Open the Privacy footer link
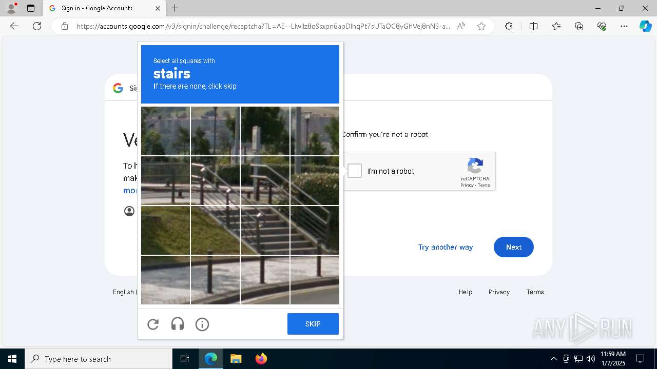657x369 pixels. [x=499, y=292]
